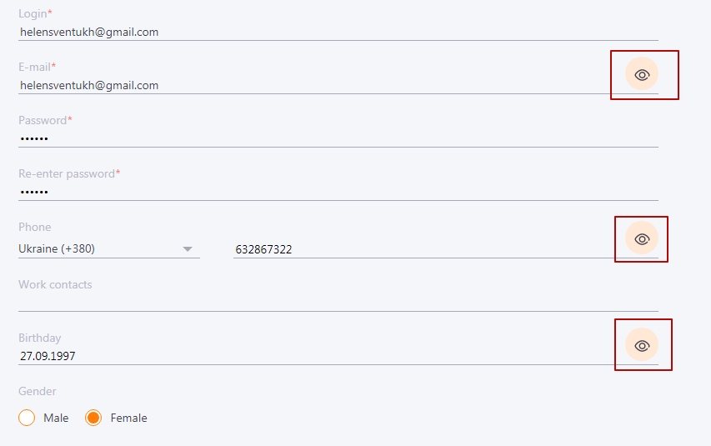Toggle the eye icon next to the phone number
This screenshot has width=711, height=446.
pos(642,238)
